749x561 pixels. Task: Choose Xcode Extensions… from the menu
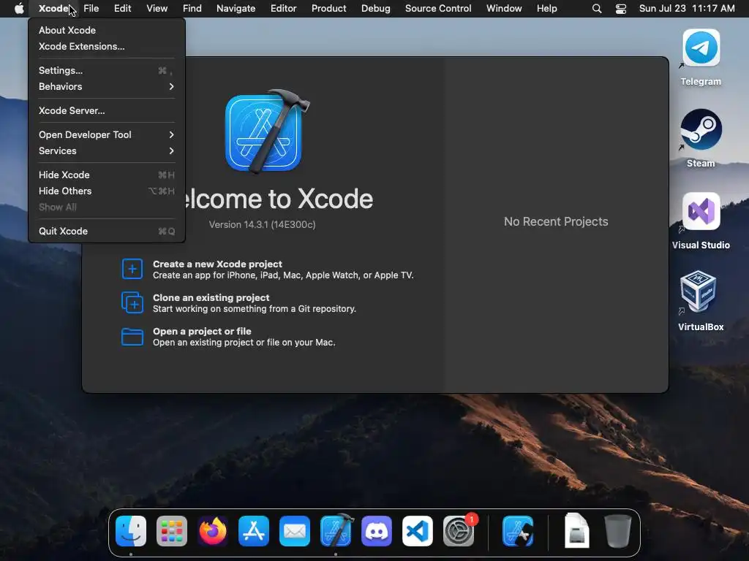107,46
